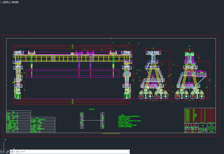Open the visual style controls label in viewport header
This screenshot has height=154, width=224.
(14, 2)
